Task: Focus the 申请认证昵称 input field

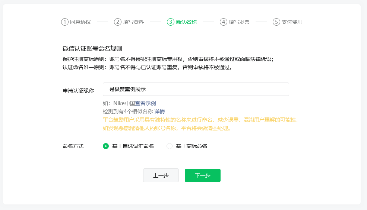Action: [x=196, y=89]
